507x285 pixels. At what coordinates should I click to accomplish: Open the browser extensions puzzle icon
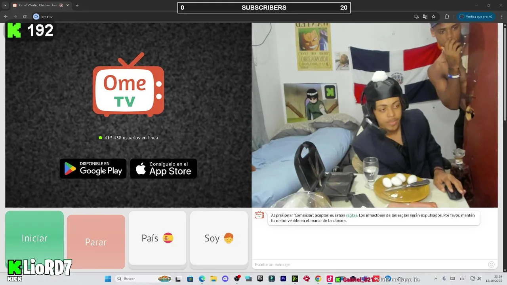pyautogui.click(x=447, y=17)
